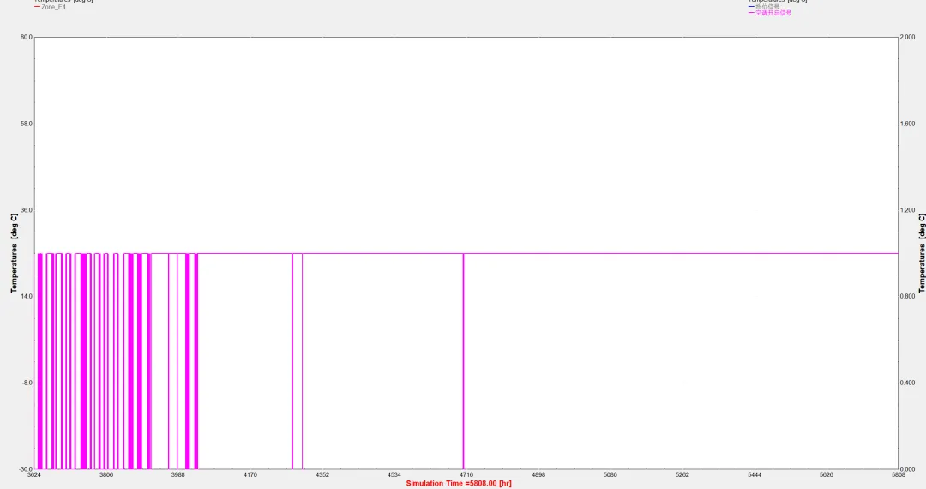This screenshot has width=926, height=489.
Task: Click the time axis tick 5080
Action: click(x=610, y=474)
